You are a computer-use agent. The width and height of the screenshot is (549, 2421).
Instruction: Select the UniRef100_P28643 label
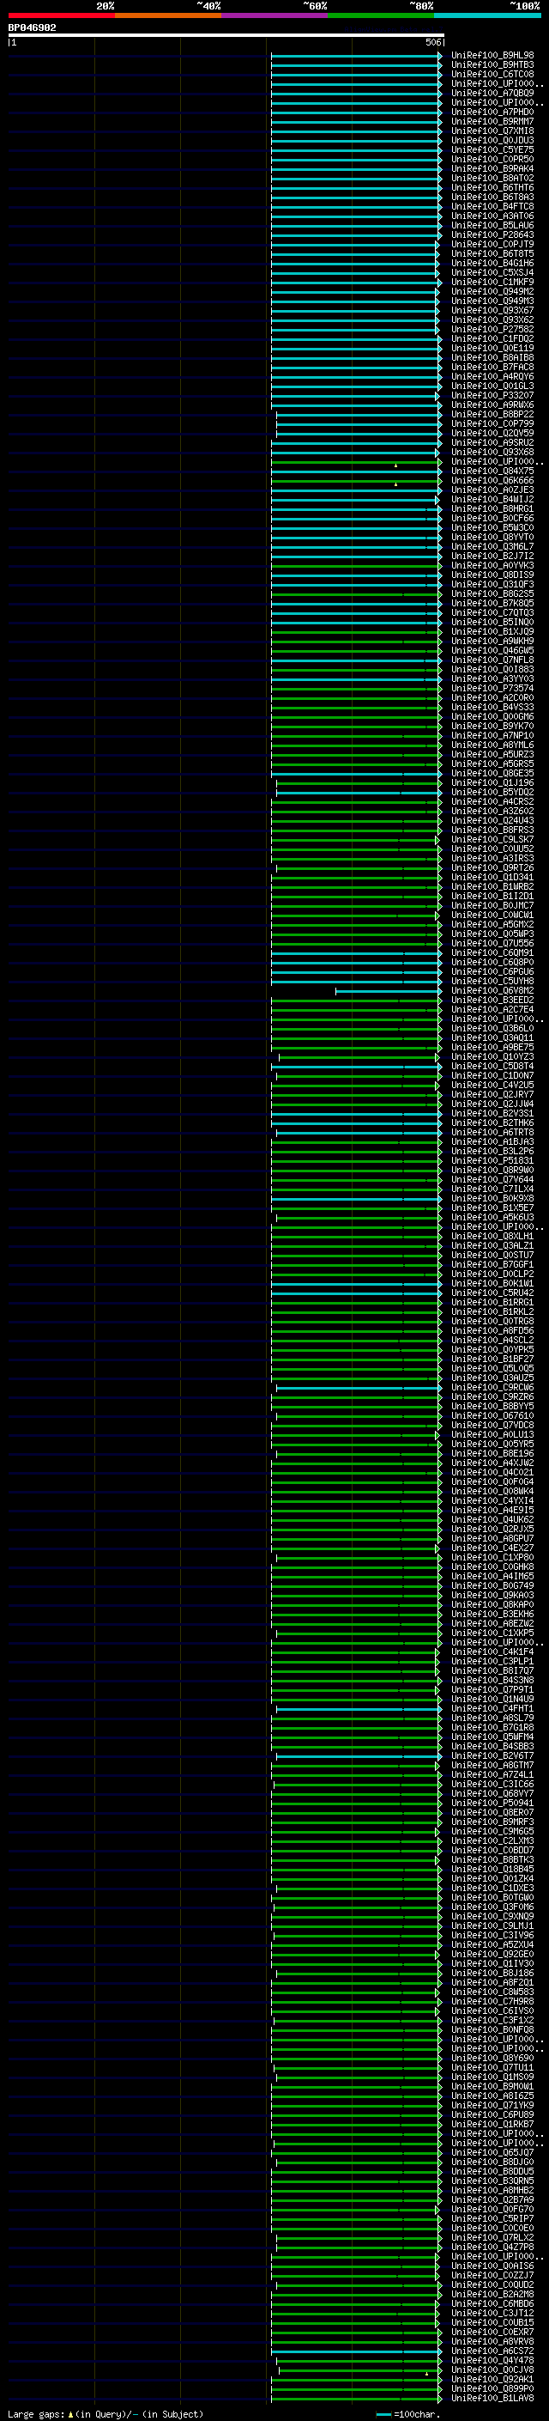tap(492, 235)
